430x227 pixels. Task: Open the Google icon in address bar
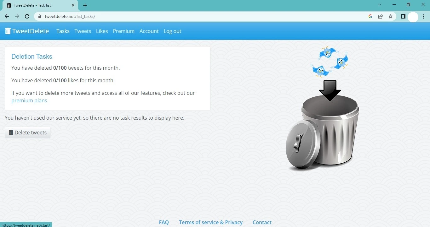coord(370,16)
